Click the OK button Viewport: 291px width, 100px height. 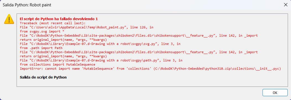[x=275, y=92]
